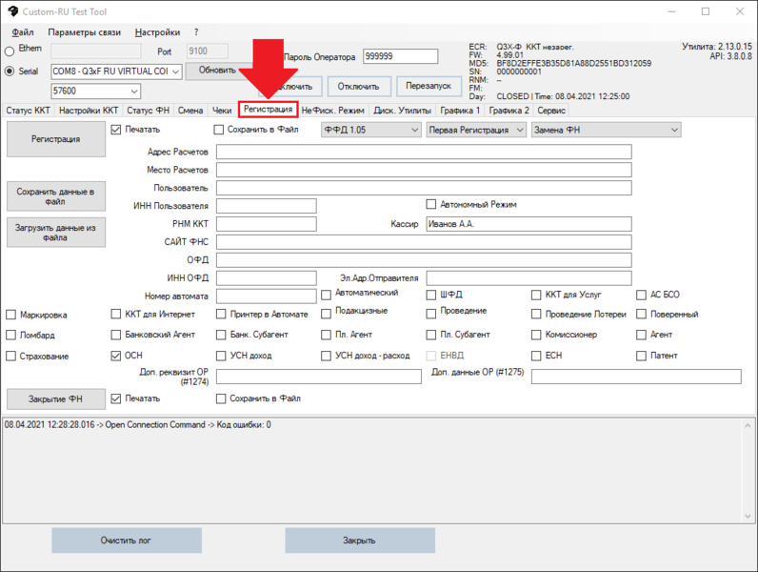758x572 pixels.
Task: Toggle the Маркировка checkbox
Action: point(11,315)
